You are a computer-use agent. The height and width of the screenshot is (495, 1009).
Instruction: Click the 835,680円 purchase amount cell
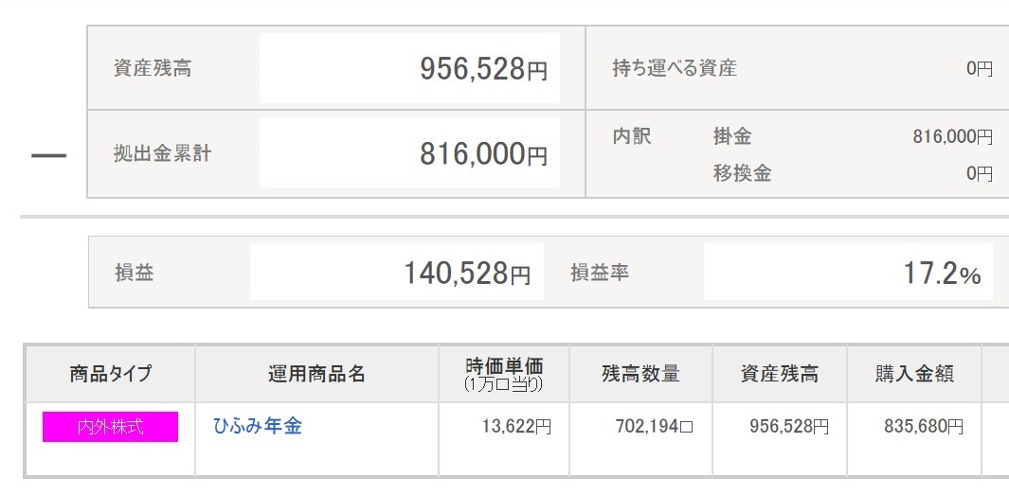[x=924, y=427]
